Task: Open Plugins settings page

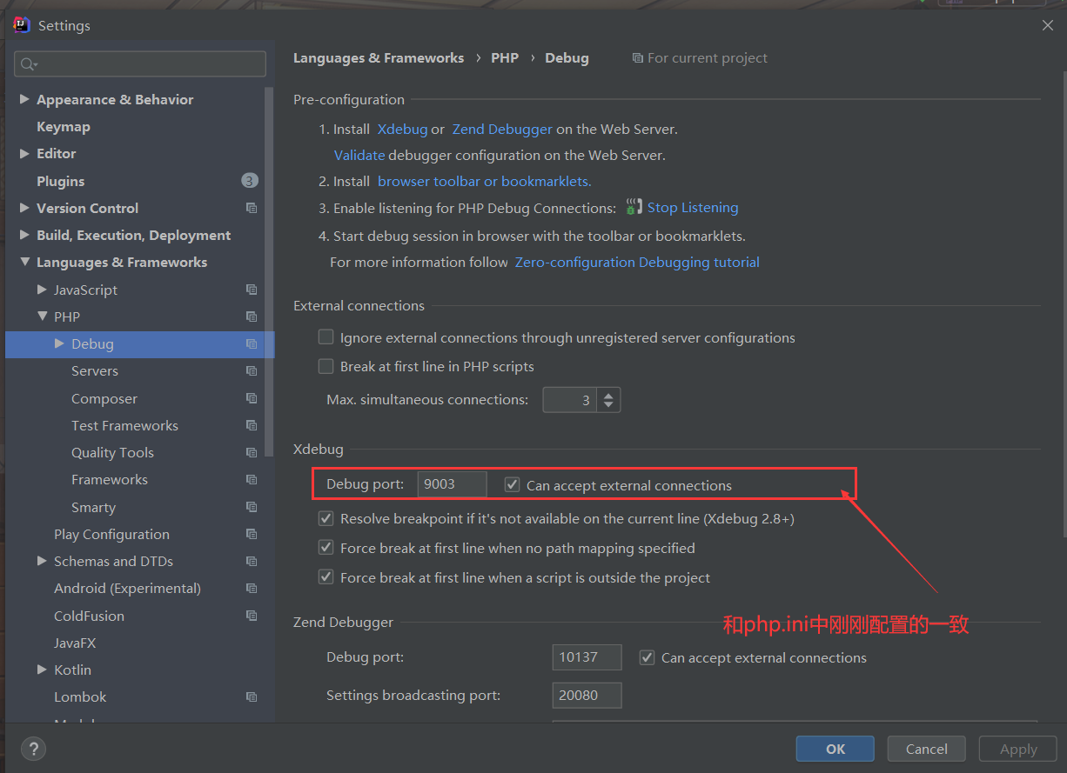Action: [61, 181]
